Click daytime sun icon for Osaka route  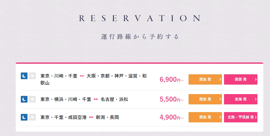tap(32, 76)
